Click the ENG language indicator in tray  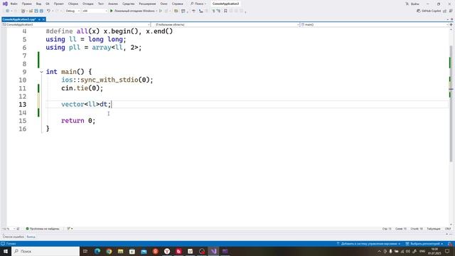point(422,251)
